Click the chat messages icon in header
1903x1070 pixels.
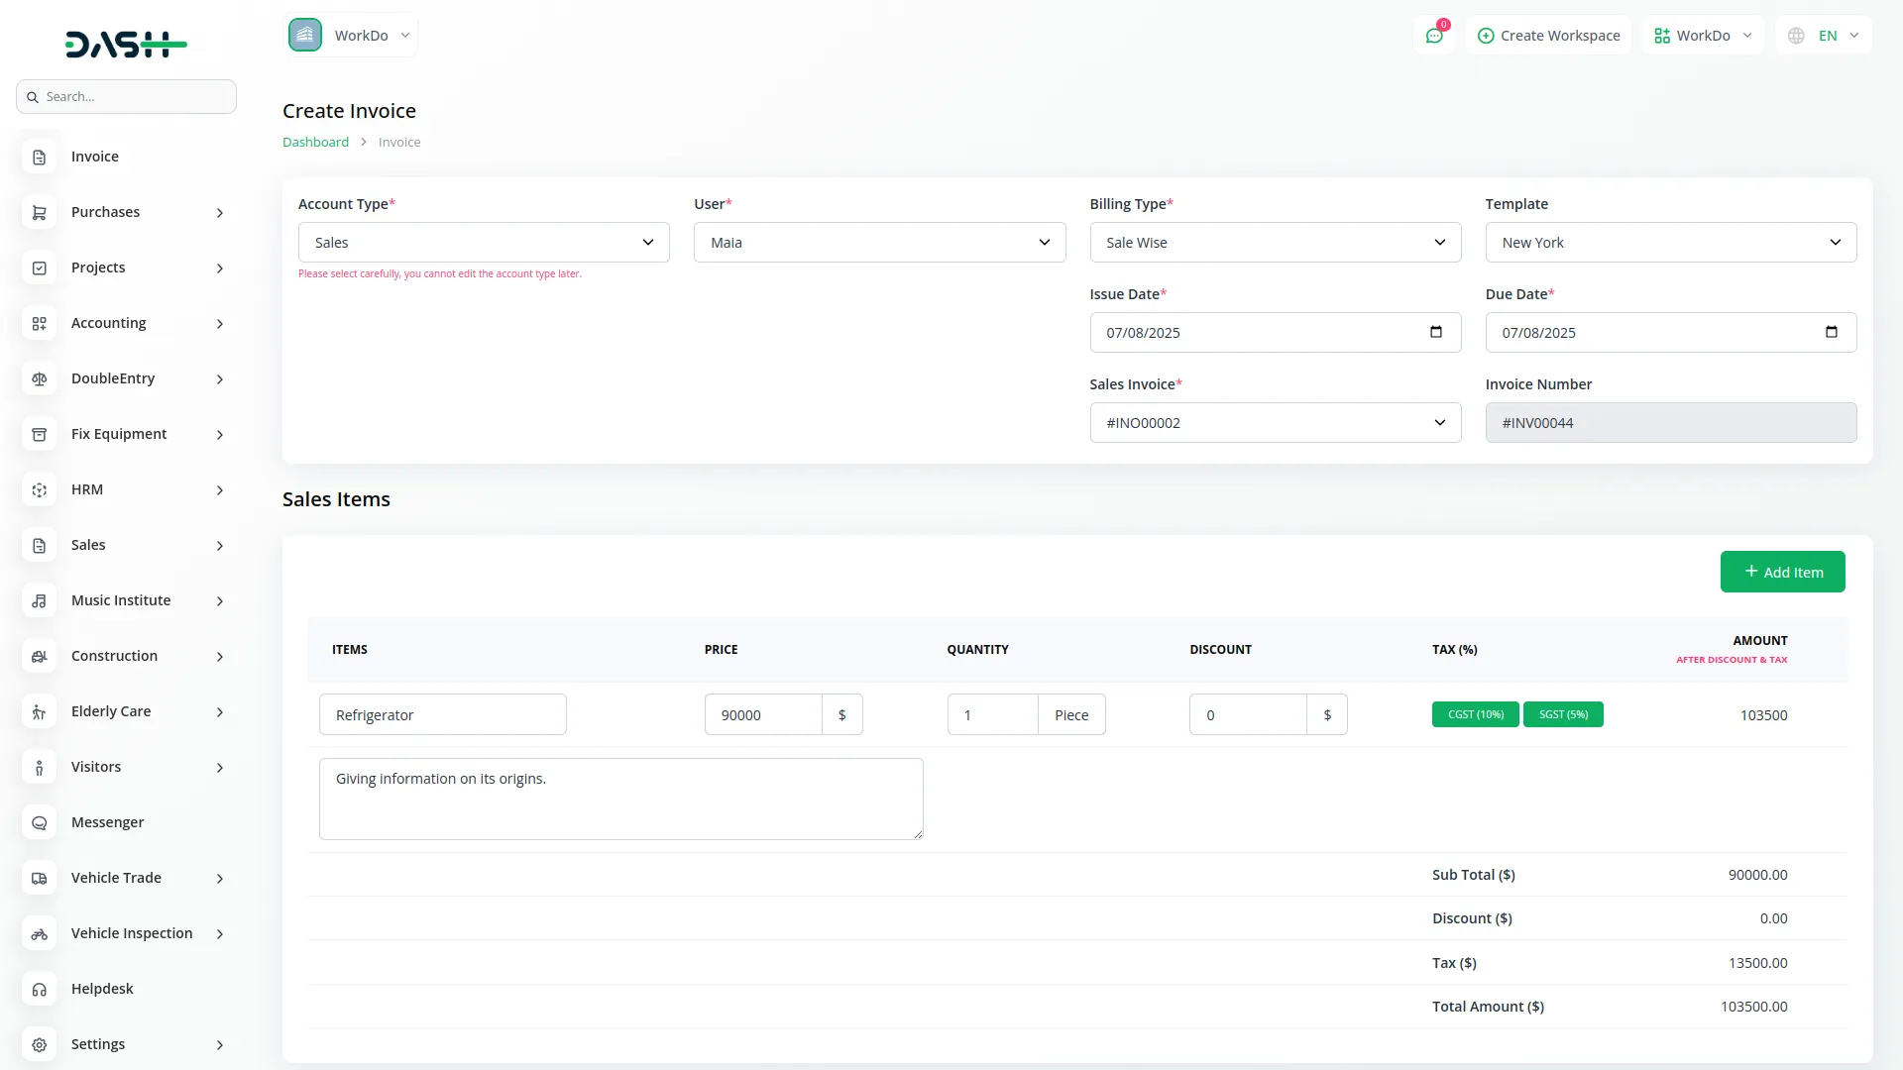point(1433,36)
